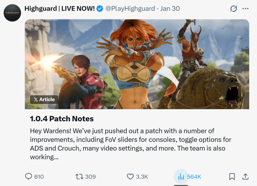Click the 610 replies count
Image resolution: width=257 pixels, height=186 pixels.
coord(39,177)
